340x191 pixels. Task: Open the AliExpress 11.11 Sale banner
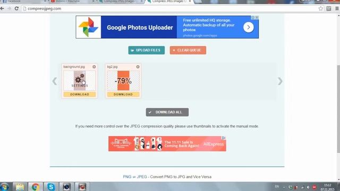pos(167,144)
